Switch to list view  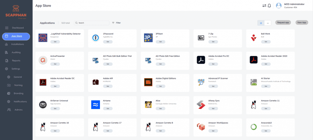268,23
